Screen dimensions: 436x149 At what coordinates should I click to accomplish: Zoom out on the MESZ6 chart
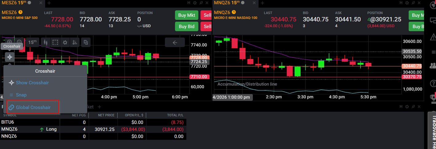tap(19, 42)
